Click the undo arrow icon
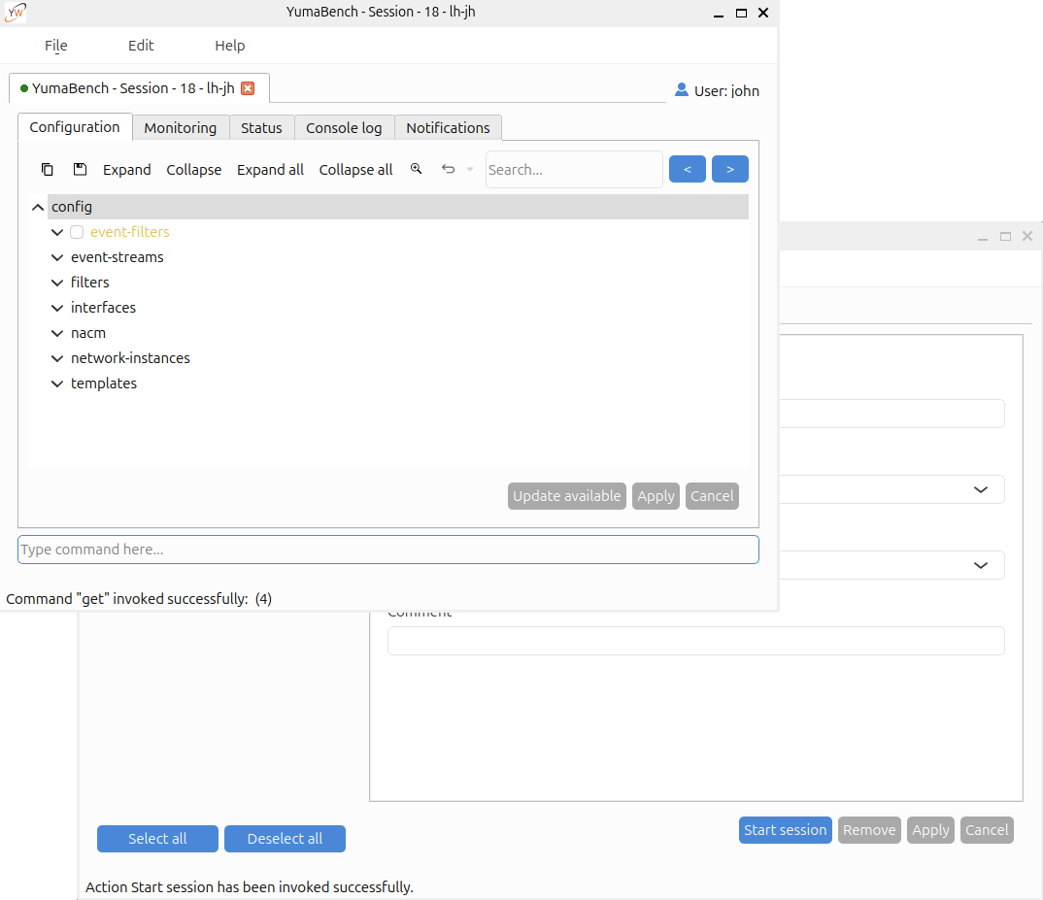 (x=449, y=169)
